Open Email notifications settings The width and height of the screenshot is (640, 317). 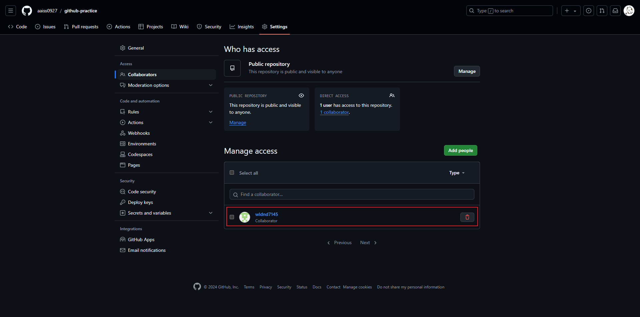167,250
